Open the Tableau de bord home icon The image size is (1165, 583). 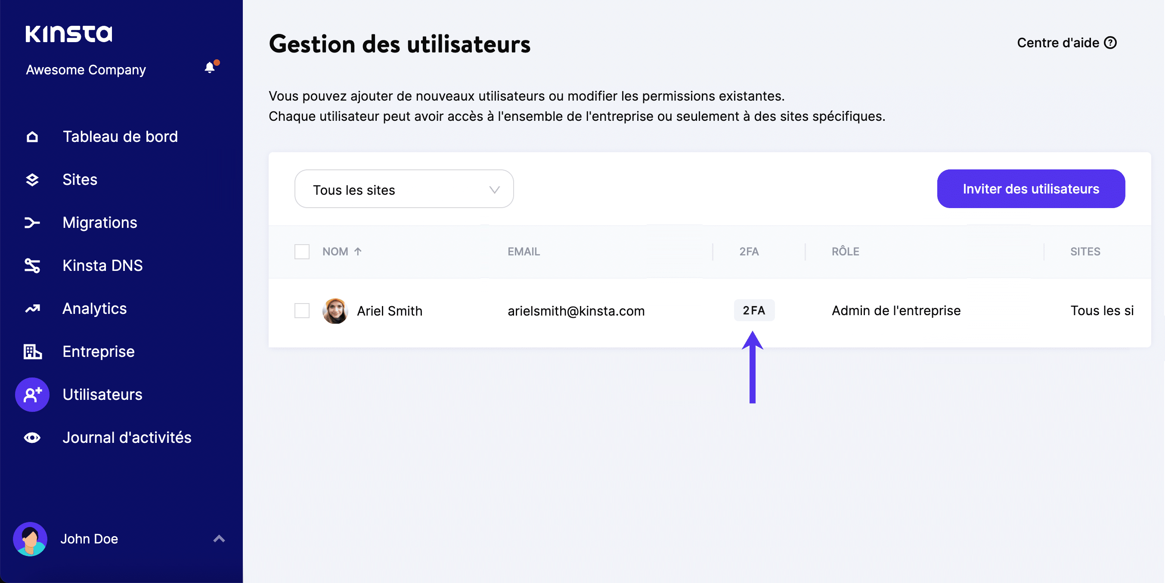32,136
